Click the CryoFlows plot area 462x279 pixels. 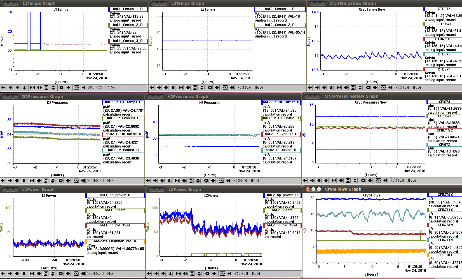pos(371,230)
